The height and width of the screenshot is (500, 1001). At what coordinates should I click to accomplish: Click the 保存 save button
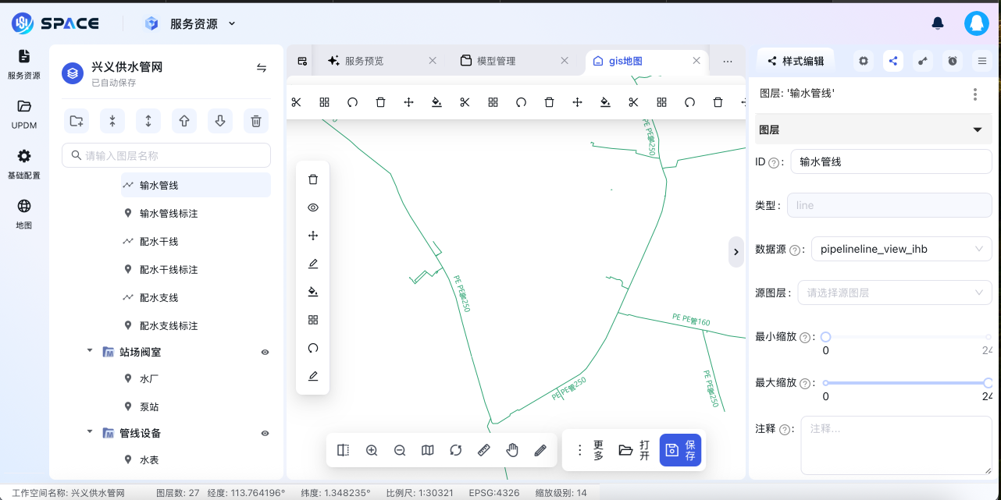point(680,450)
